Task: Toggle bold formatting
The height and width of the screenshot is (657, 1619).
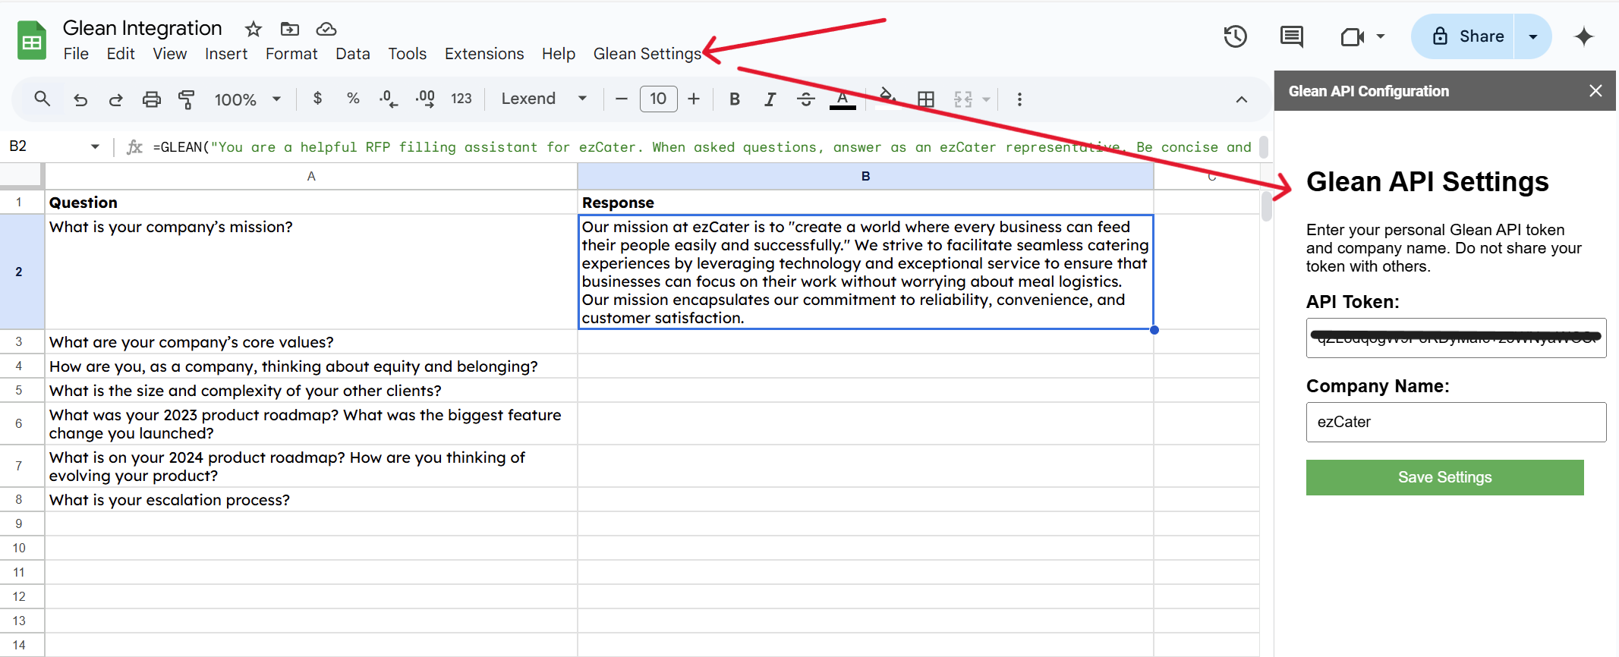Action: click(x=734, y=99)
